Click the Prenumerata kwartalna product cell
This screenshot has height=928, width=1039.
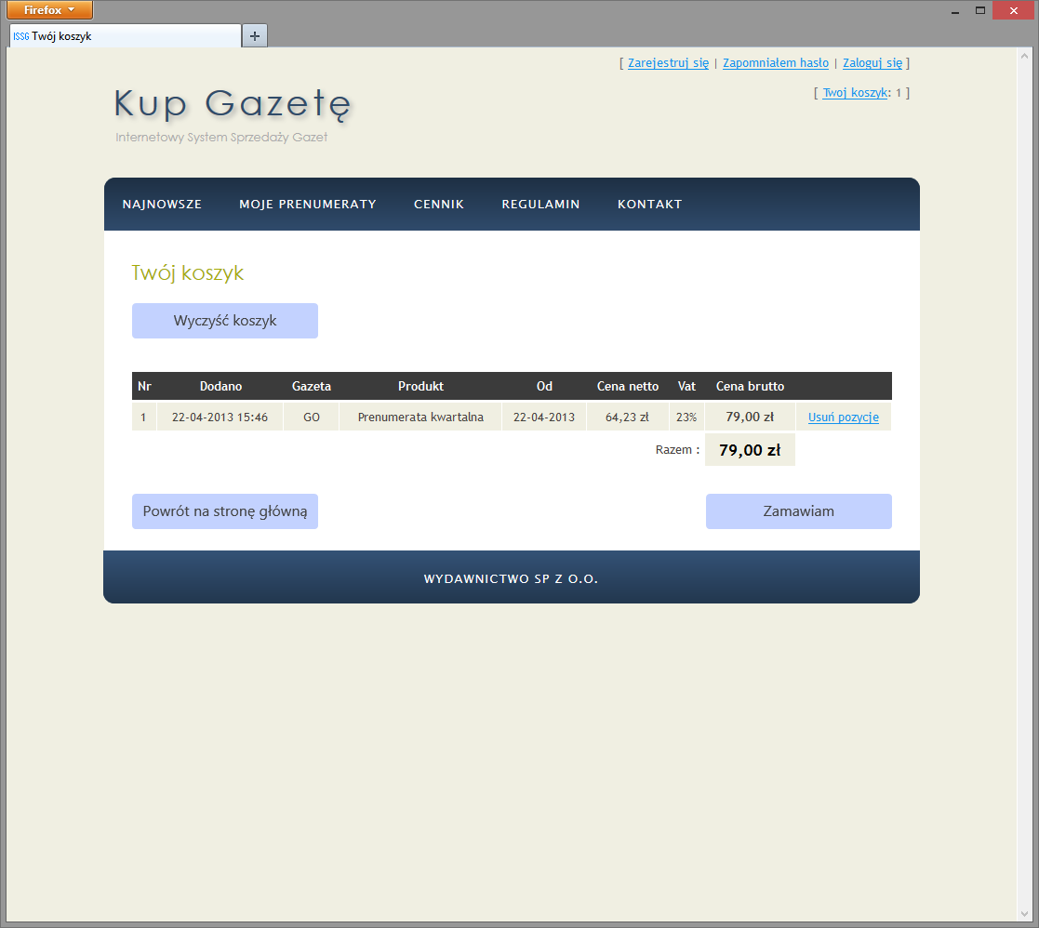[420, 418]
